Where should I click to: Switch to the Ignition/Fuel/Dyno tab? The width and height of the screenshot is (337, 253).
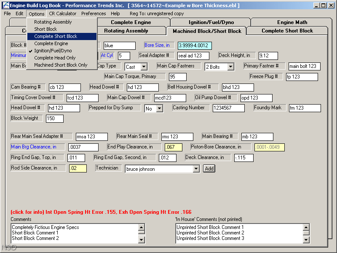(x=211, y=22)
